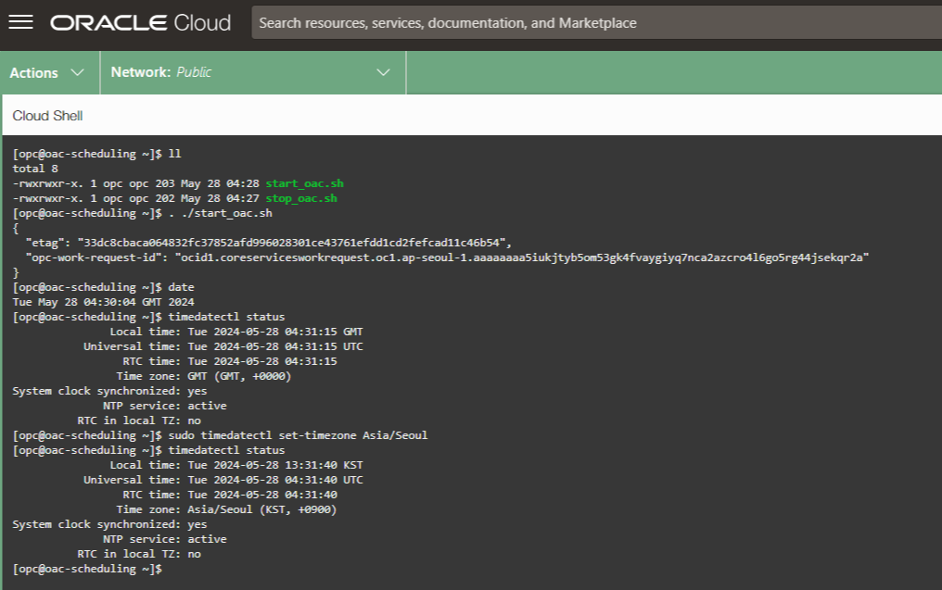This screenshot has width=942, height=590.
Task: Click the Time zone: GMT line
Action: coord(204,376)
